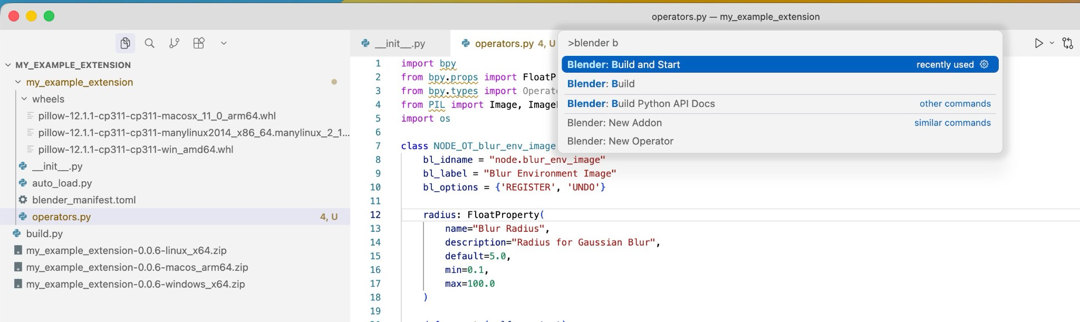Switch to __init__.py tab
This screenshot has width=1080, height=322.
[x=400, y=43]
